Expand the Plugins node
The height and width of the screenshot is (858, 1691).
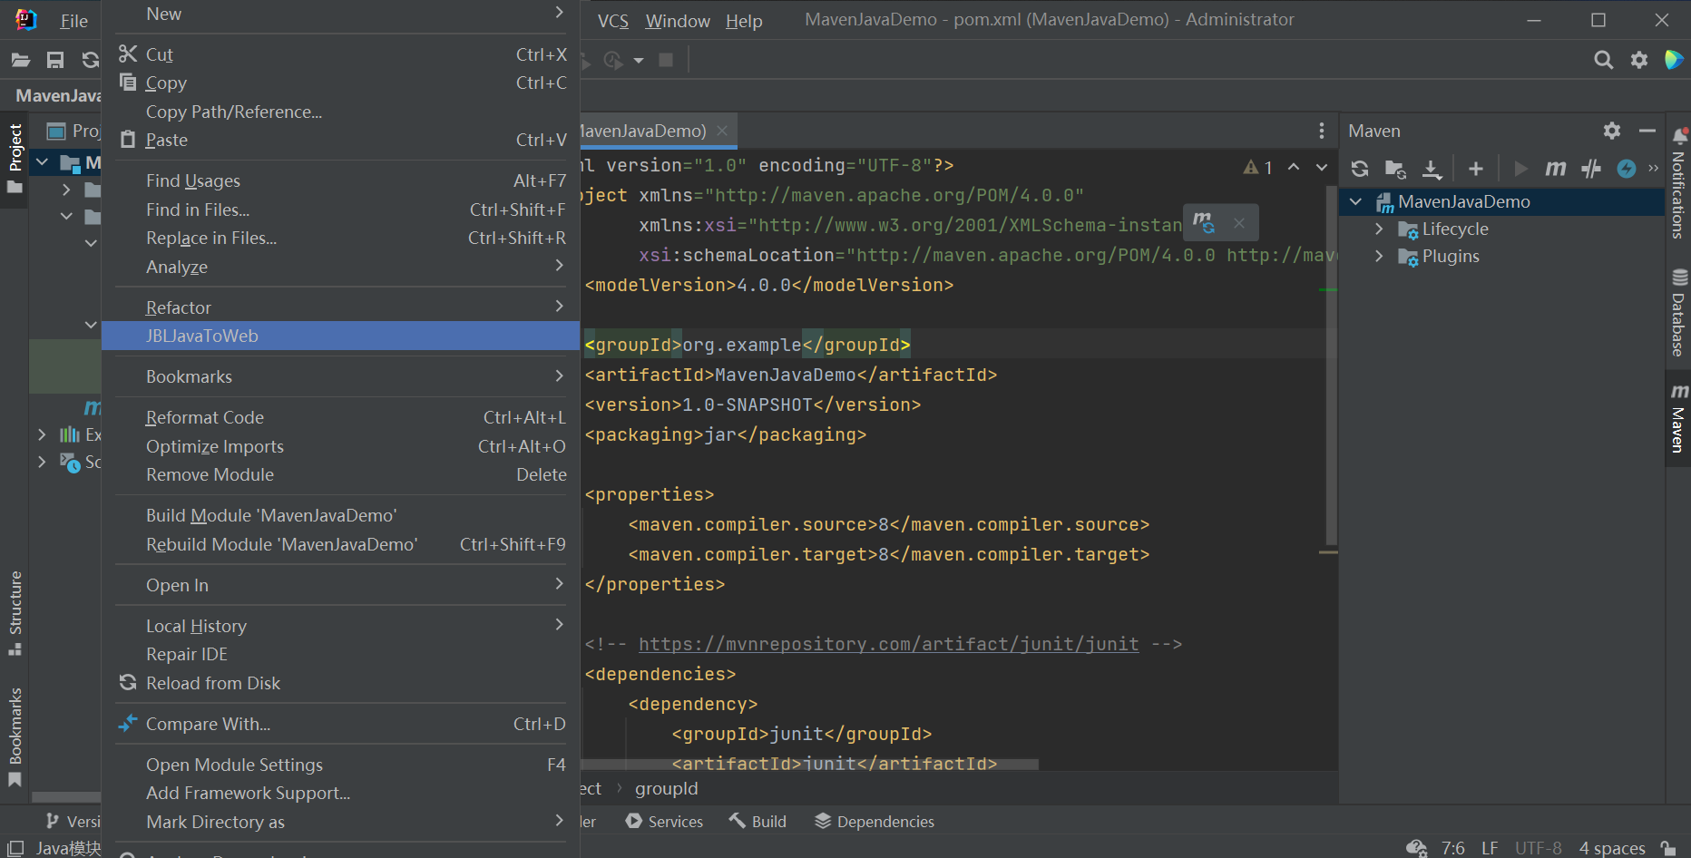point(1379,257)
